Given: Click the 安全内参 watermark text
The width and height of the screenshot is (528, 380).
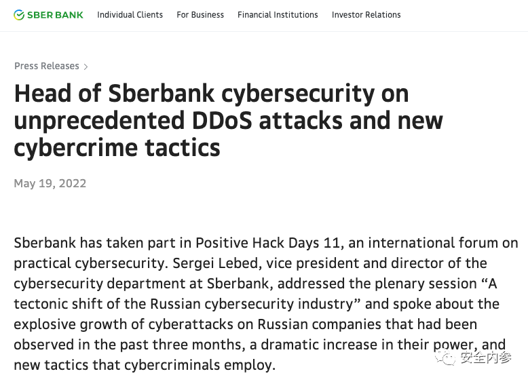Looking at the screenshot, I should point(485,357).
